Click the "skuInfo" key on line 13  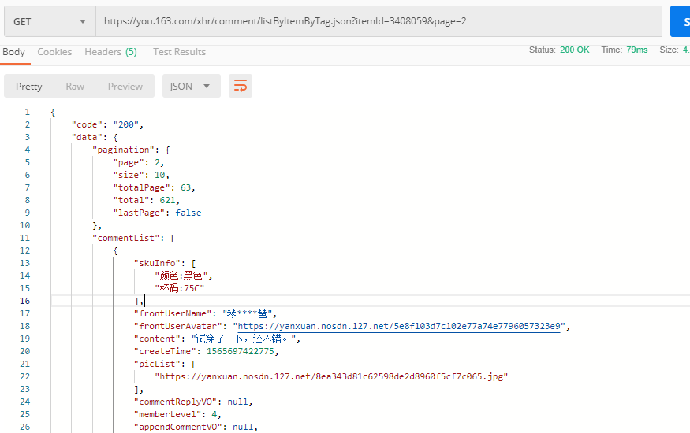157,263
